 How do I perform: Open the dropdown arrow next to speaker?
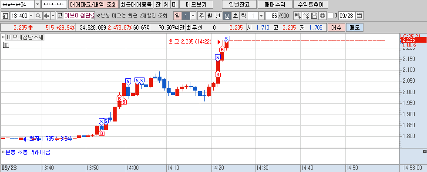click(x=53, y=16)
